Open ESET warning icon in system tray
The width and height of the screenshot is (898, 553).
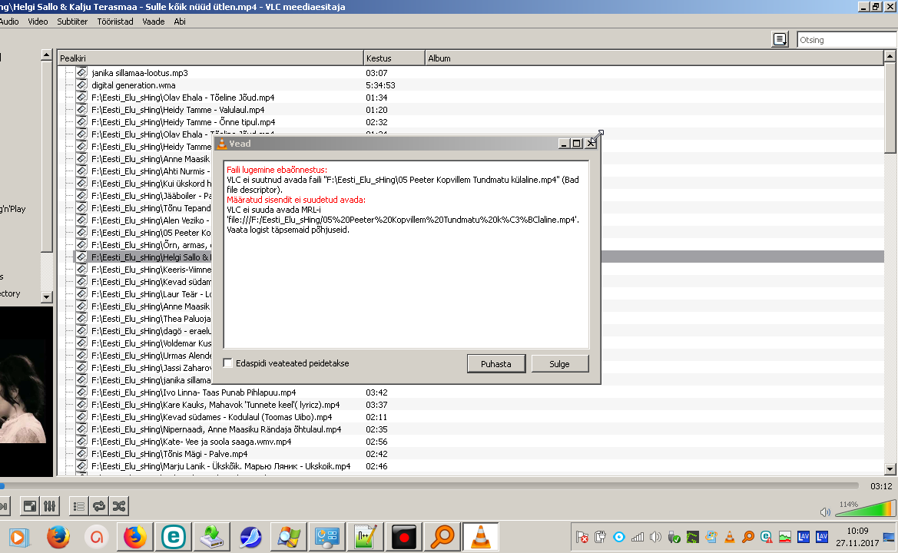coord(767,537)
